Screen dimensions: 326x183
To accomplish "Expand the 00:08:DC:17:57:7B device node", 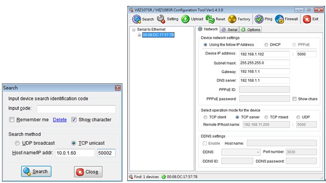I will point(139,35).
